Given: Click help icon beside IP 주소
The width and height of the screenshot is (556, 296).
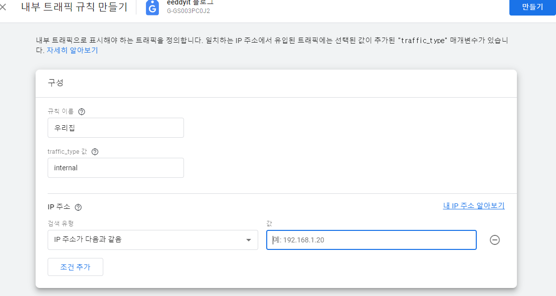Looking at the screenshot, I should [x=78, y=207].
